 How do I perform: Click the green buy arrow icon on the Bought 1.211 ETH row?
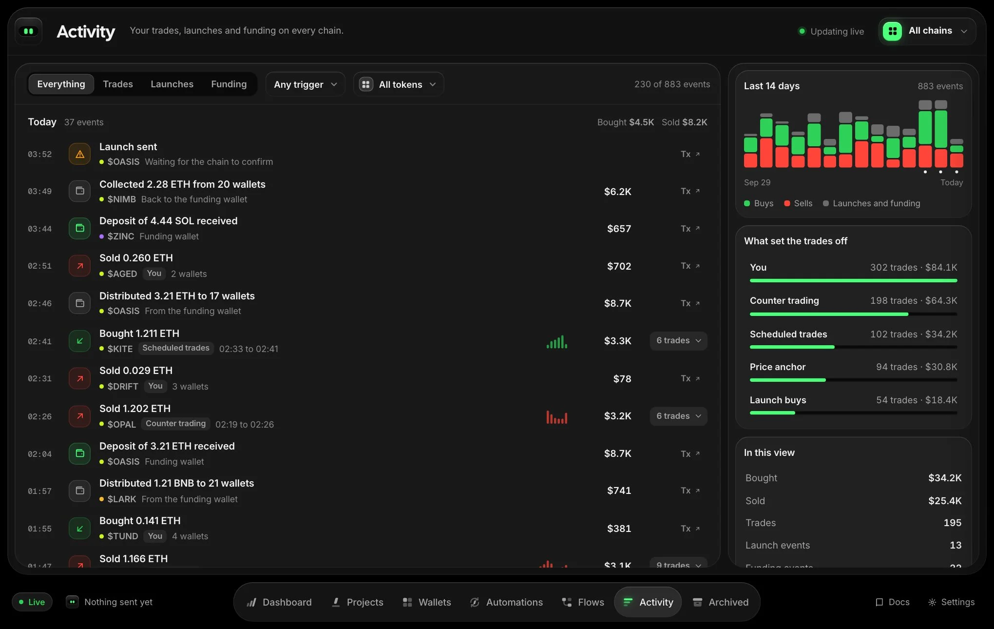click(80, 341)
